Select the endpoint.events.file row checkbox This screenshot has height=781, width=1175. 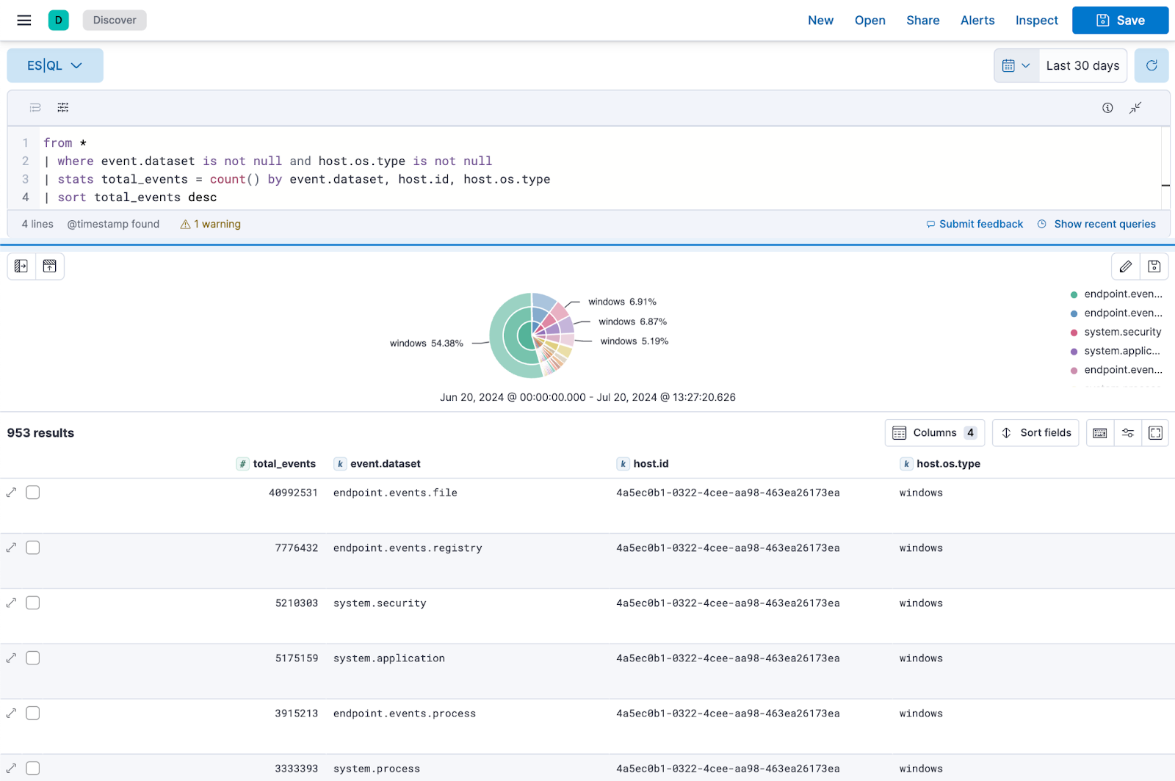[33, 493]
